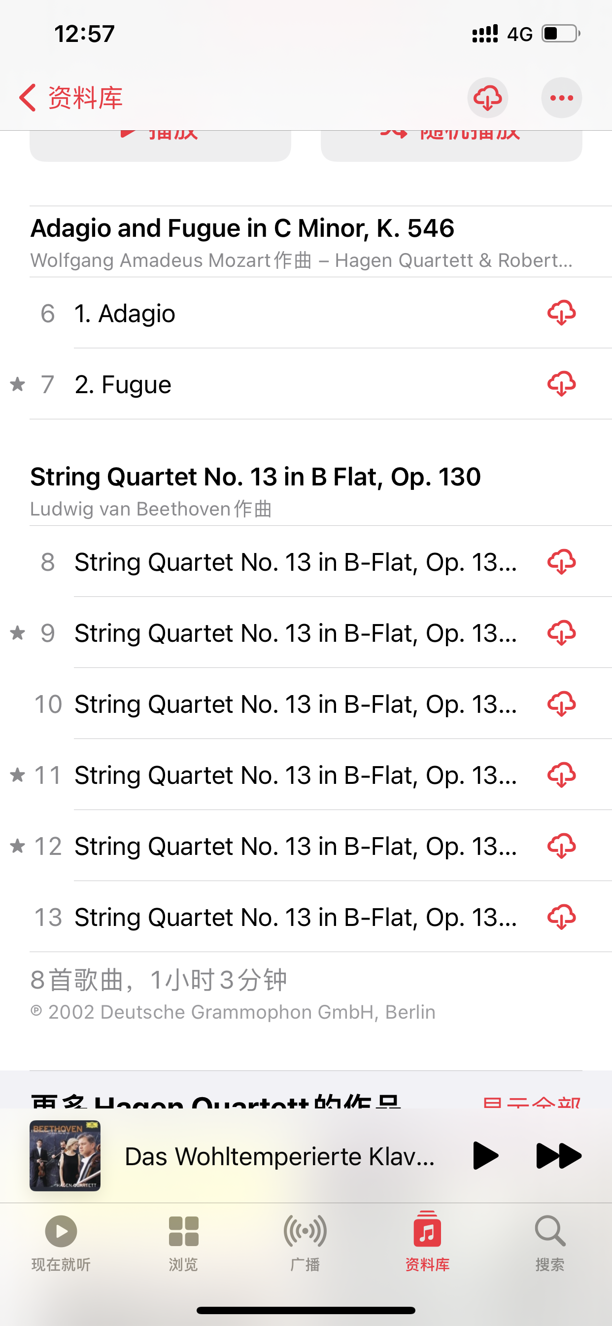Show all Hagen Quartett works
This screenshot has width=612, height=1326.
pyautogui.click(x=531, y=1101)
